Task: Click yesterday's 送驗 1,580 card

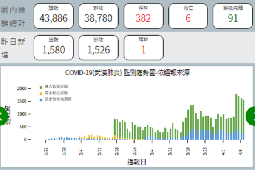Action: coord(54,48)
